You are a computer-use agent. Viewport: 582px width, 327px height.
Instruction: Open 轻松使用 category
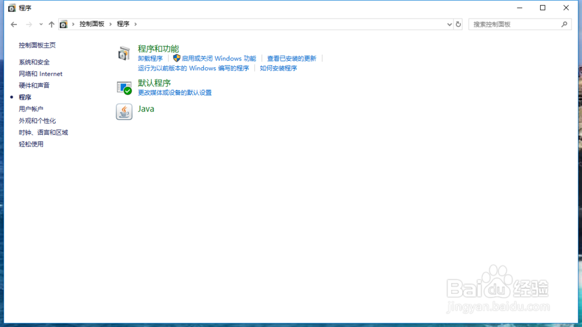coord(31,144)
